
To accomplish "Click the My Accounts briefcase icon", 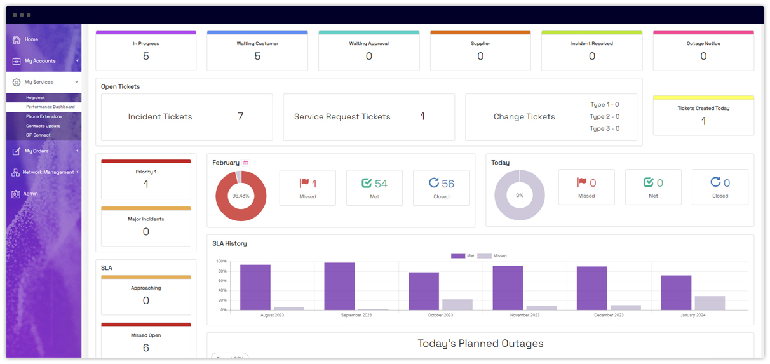I will (x=17, y=61).
